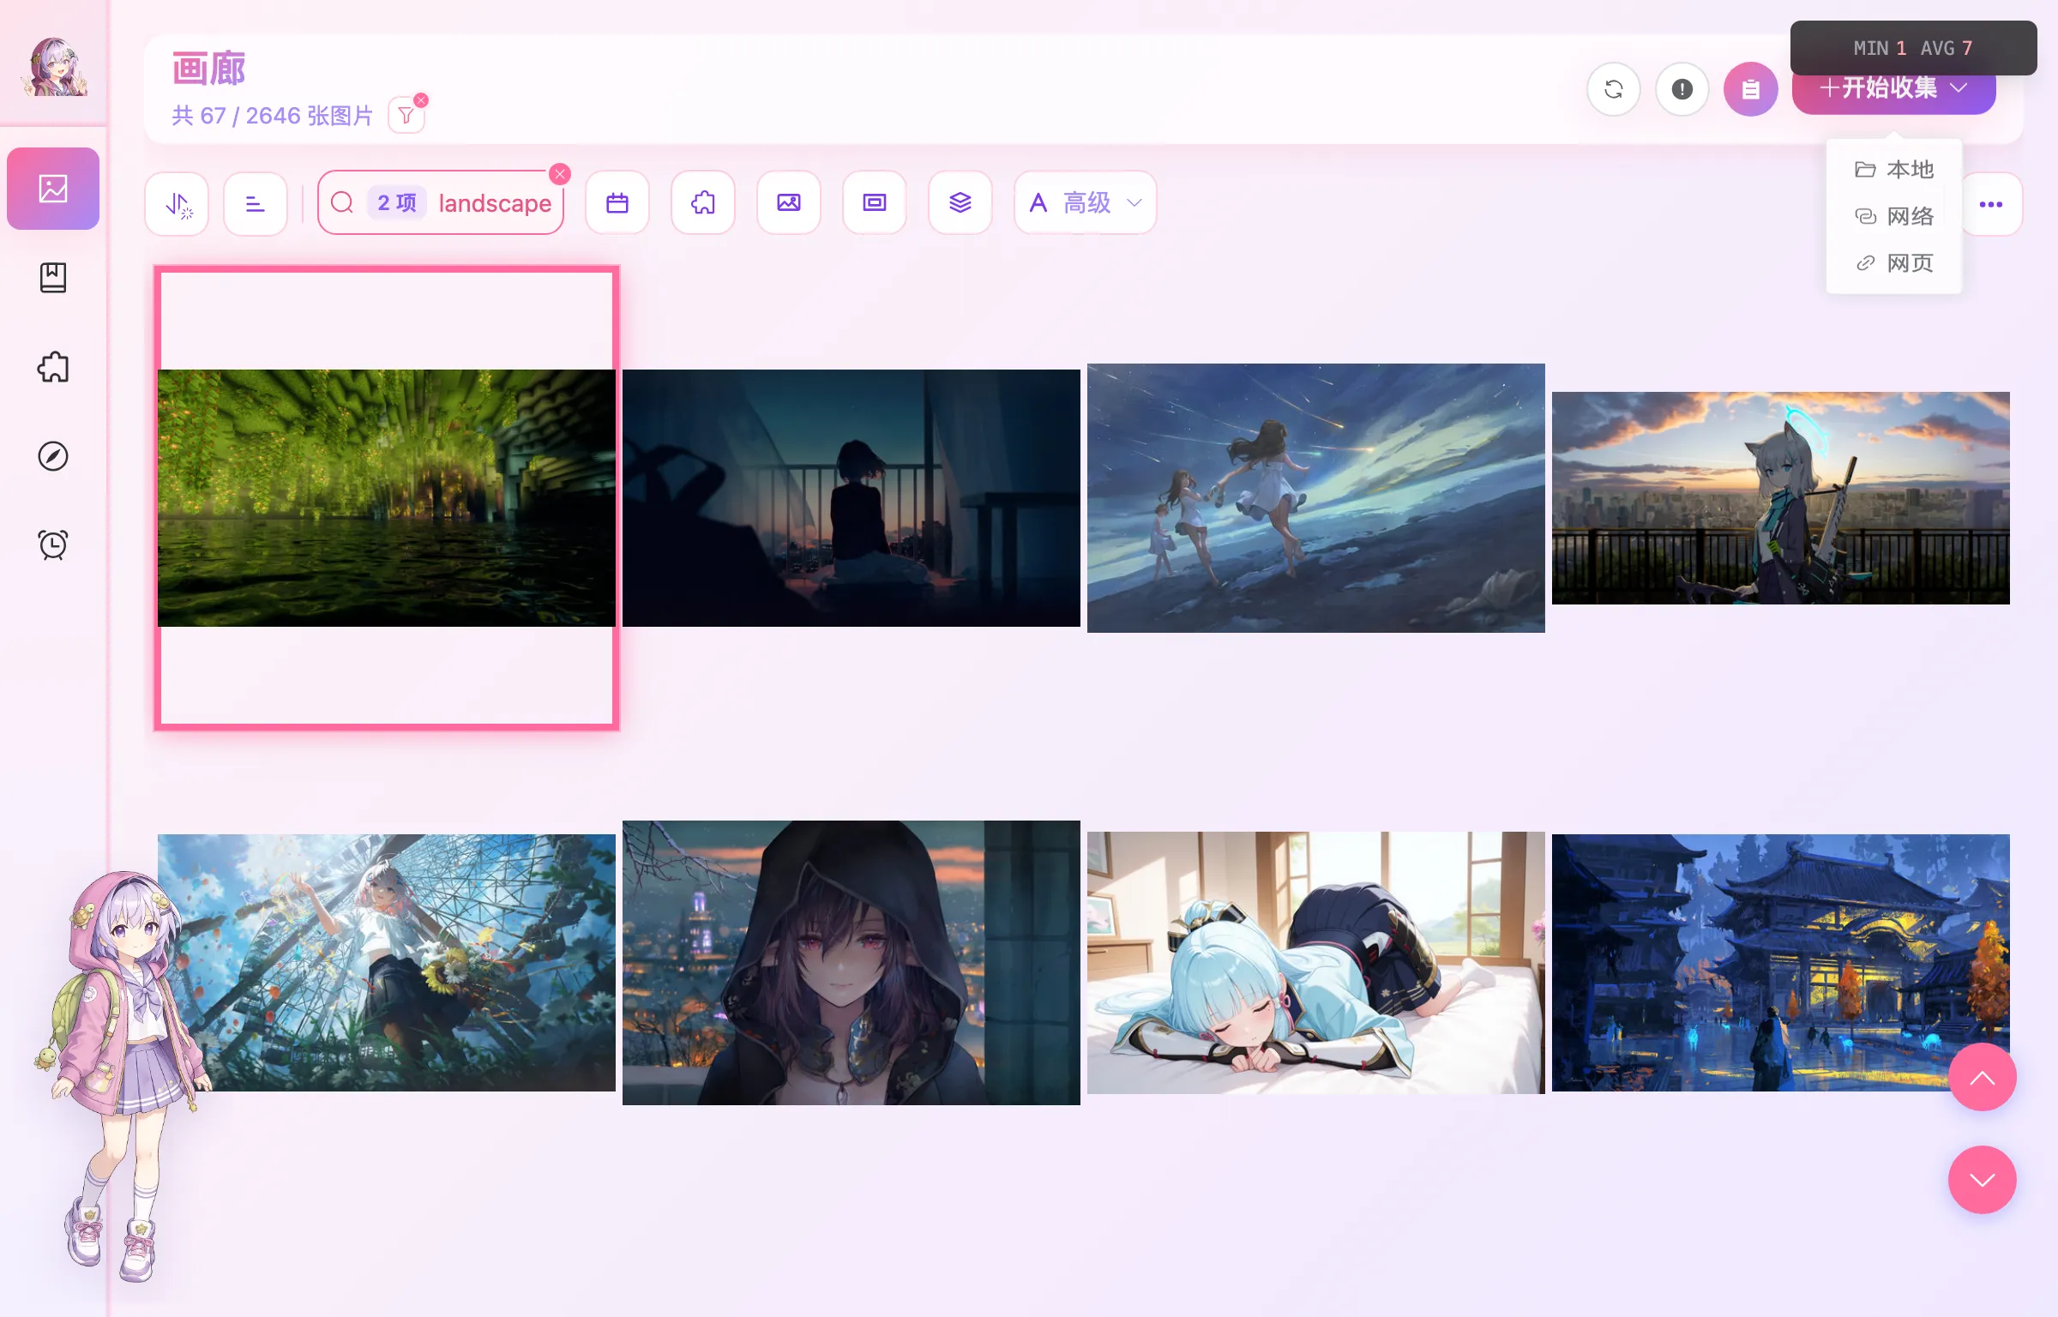Image resolution: width=2058 pixels, height=1317 pixels.
Task: Open the bookmark album sidebar icon
Action: [53, 278]
